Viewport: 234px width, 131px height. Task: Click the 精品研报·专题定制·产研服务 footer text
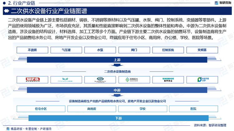pyautogui.click(x=31, y=129)
